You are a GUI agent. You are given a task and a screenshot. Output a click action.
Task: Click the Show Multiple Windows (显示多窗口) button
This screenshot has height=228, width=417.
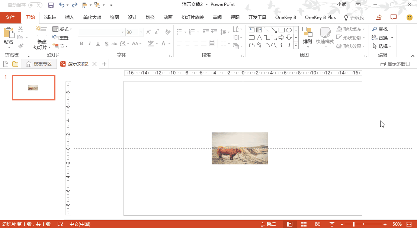pos(395,64)
